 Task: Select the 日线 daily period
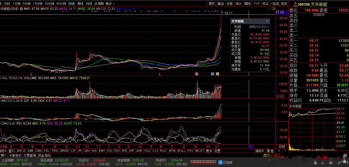tap(72, 4)
